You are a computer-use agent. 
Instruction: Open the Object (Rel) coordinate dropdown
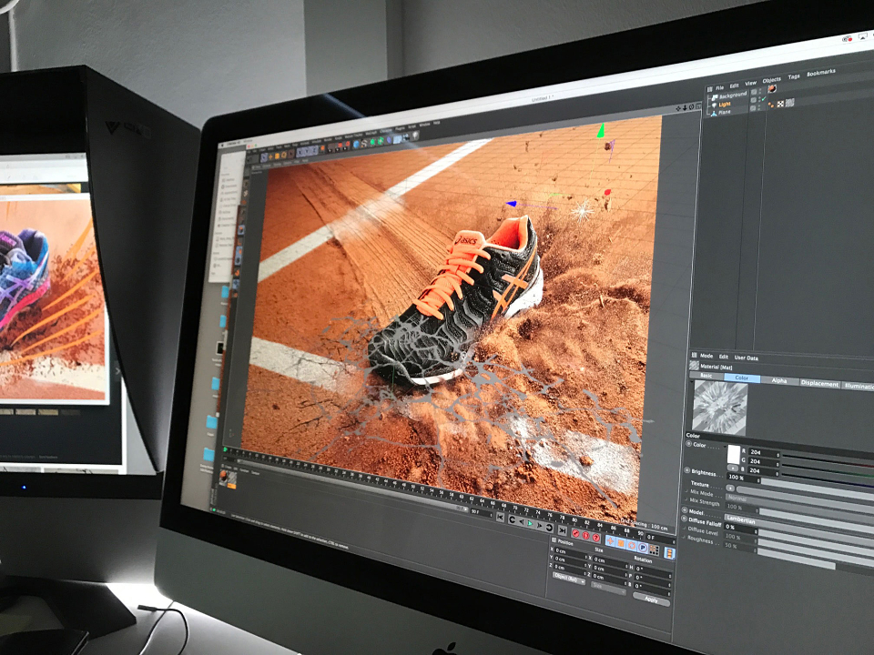[568, 579]
